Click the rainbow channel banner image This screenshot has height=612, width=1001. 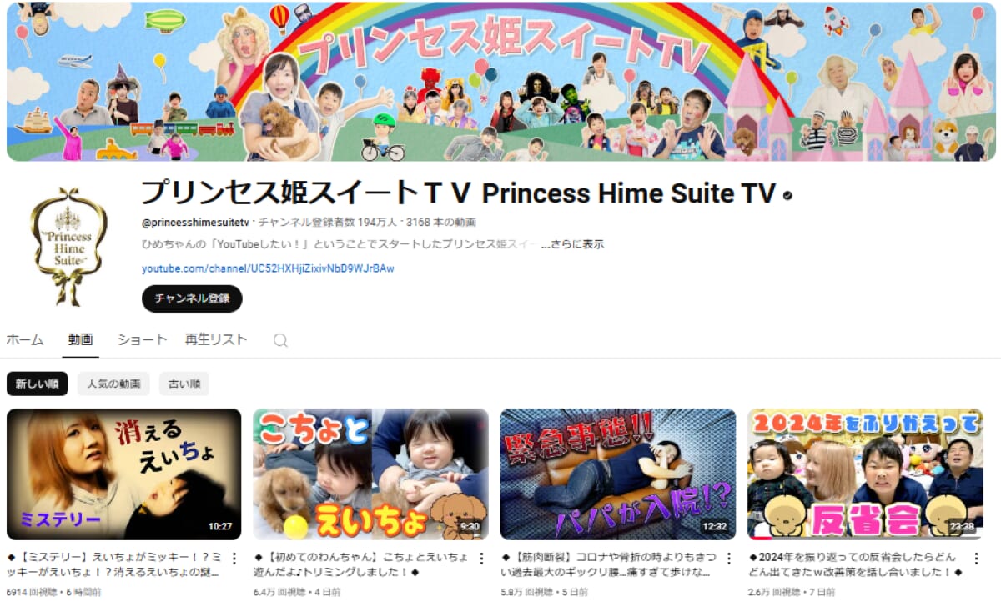tap(500, 82)
